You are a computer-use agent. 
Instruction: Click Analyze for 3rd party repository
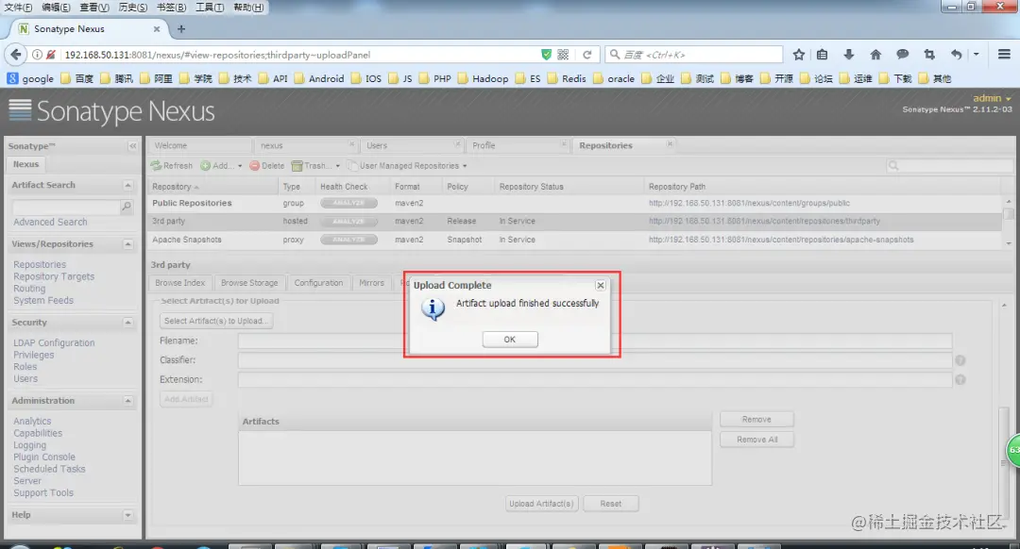[348, 222]
